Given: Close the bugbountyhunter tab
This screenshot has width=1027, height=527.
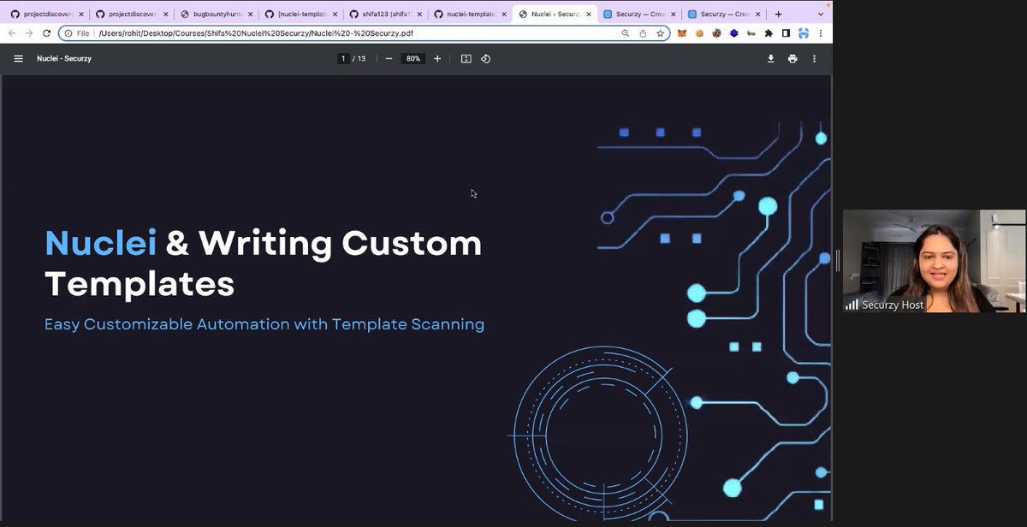Looking at the screenshot, I should pyautogui.click(x=250, y=15).
